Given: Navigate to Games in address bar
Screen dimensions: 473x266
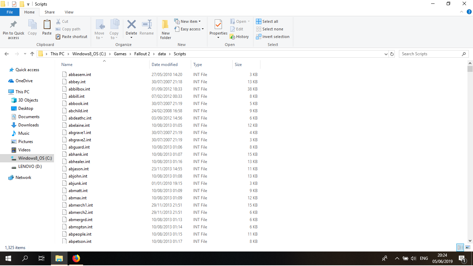Looking at the screenshot, I should (x=120, y=54).
